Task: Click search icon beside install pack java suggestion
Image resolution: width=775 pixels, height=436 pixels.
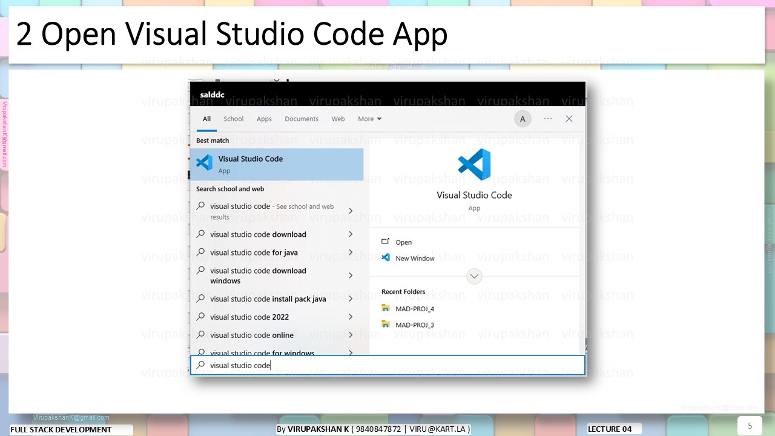Action: click(201, 298)
